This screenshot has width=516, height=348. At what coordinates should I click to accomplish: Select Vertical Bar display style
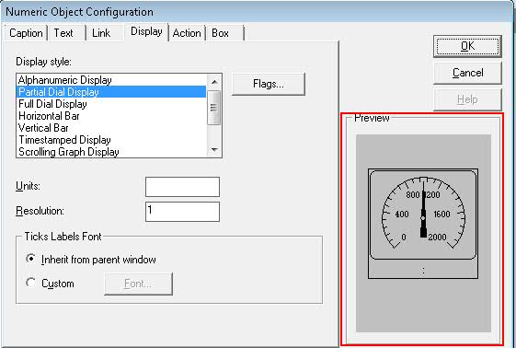pos(111,128)
